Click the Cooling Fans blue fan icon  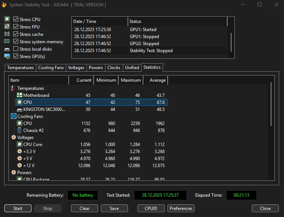tap(13, 116)
